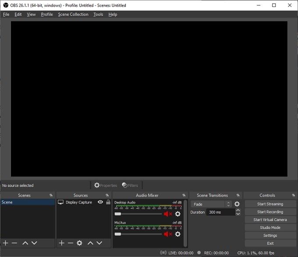
Task: Move source down with arrow icon
Action: coord(99,243)
